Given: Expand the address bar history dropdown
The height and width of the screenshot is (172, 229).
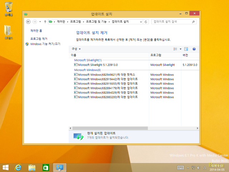Looking at the screenshot, I should tap(141, 22).
